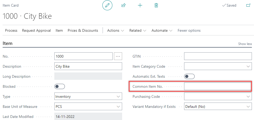
Task: Click the share icon
Action: [x=123, y=5]
